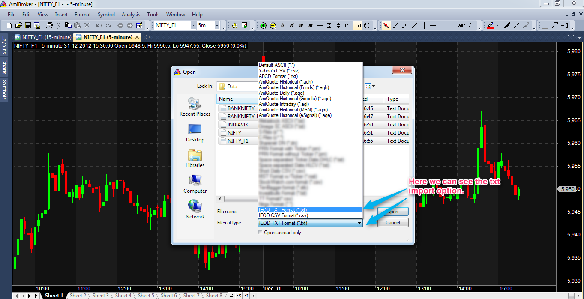Viewport: 584px width, 299px height.
Task: Click the crosshair cursor toolbar icon
Action: 320,25
